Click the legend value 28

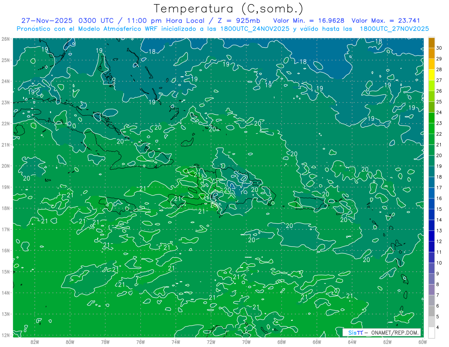coord(439,70)
